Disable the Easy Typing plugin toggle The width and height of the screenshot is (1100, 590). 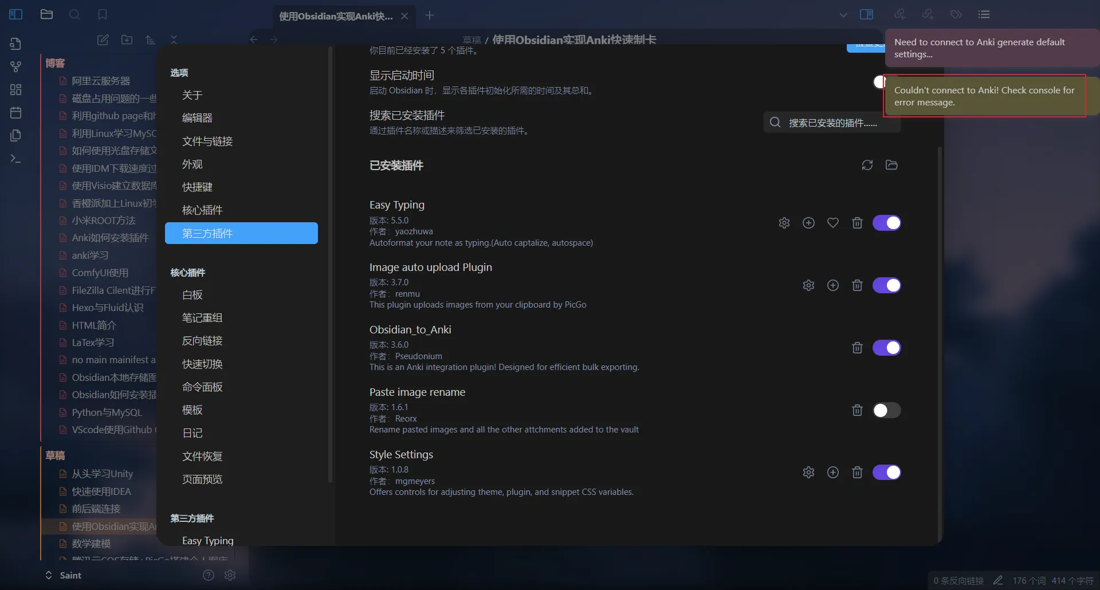point(887,223)
